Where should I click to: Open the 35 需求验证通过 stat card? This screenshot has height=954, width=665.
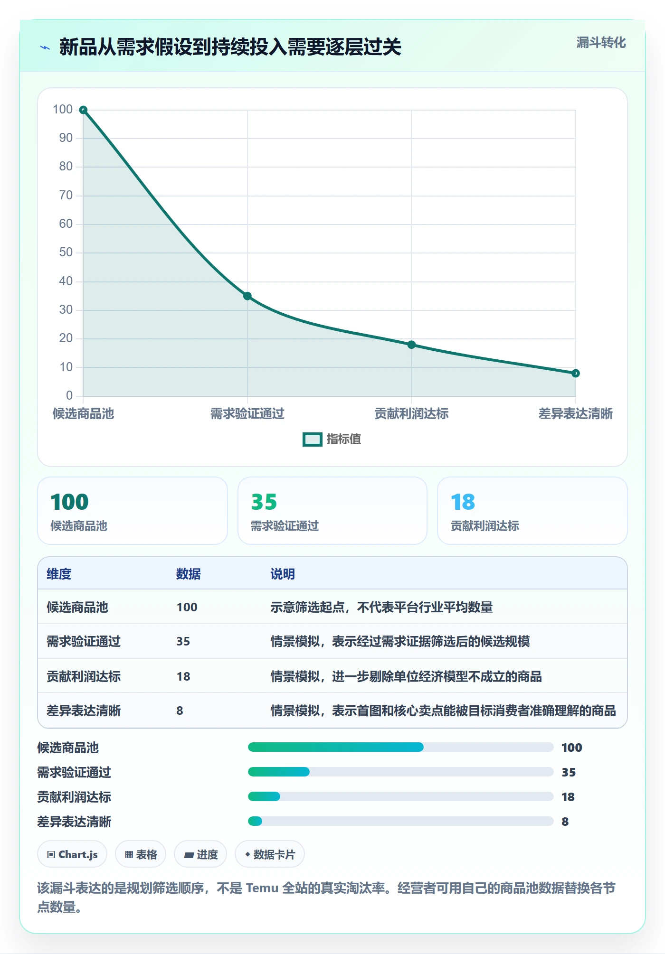pyautogui.click(x=332, y=511)
